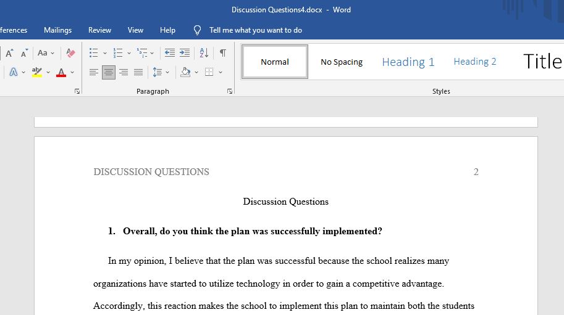Apply multilevel list formatting
This screenshot has height=315, width=564.
pyautogui.click(x=142, y=53)
